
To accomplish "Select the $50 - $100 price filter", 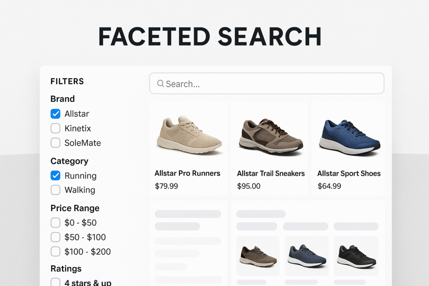I will click(55, 237).
